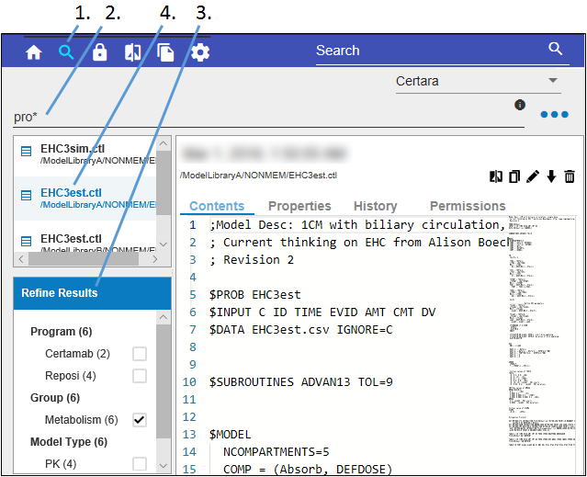Switch to the Permissions tab

click(468, 206)
